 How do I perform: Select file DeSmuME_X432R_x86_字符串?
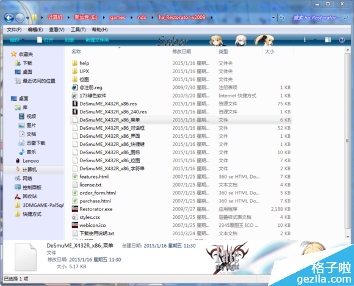181,168
